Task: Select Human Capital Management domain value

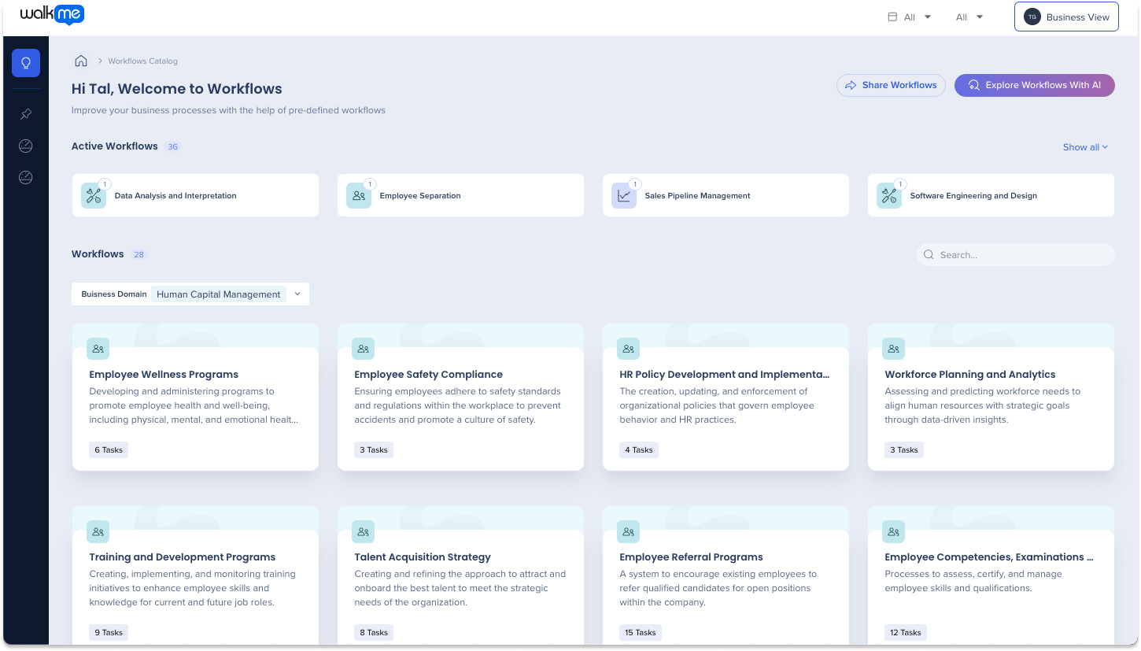Action: pos(219,294)
